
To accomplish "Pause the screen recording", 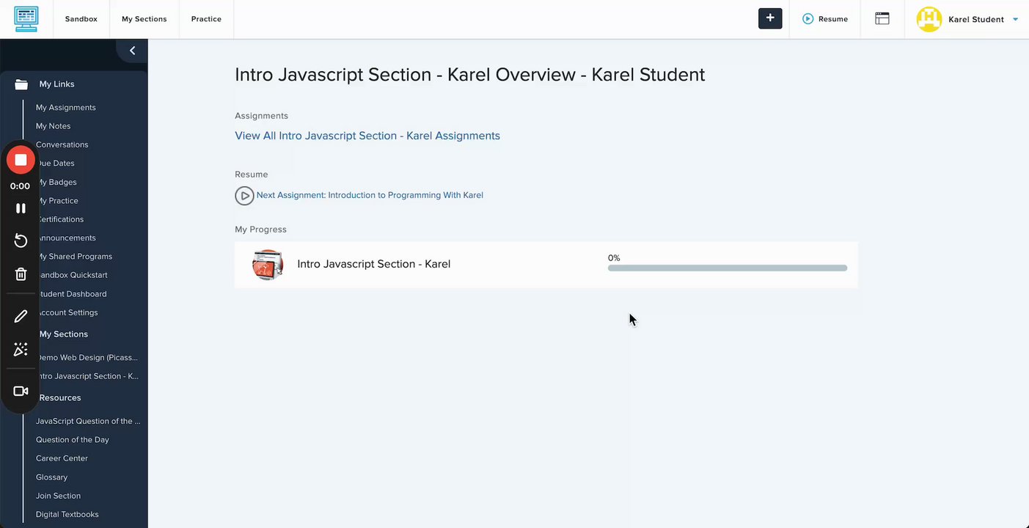I will (21, 208).
